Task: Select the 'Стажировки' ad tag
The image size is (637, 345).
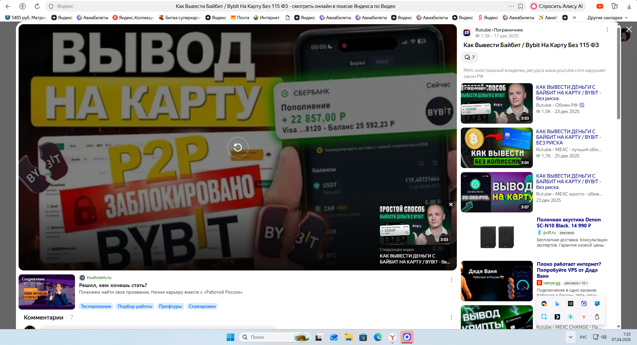Action: point(202,306)
